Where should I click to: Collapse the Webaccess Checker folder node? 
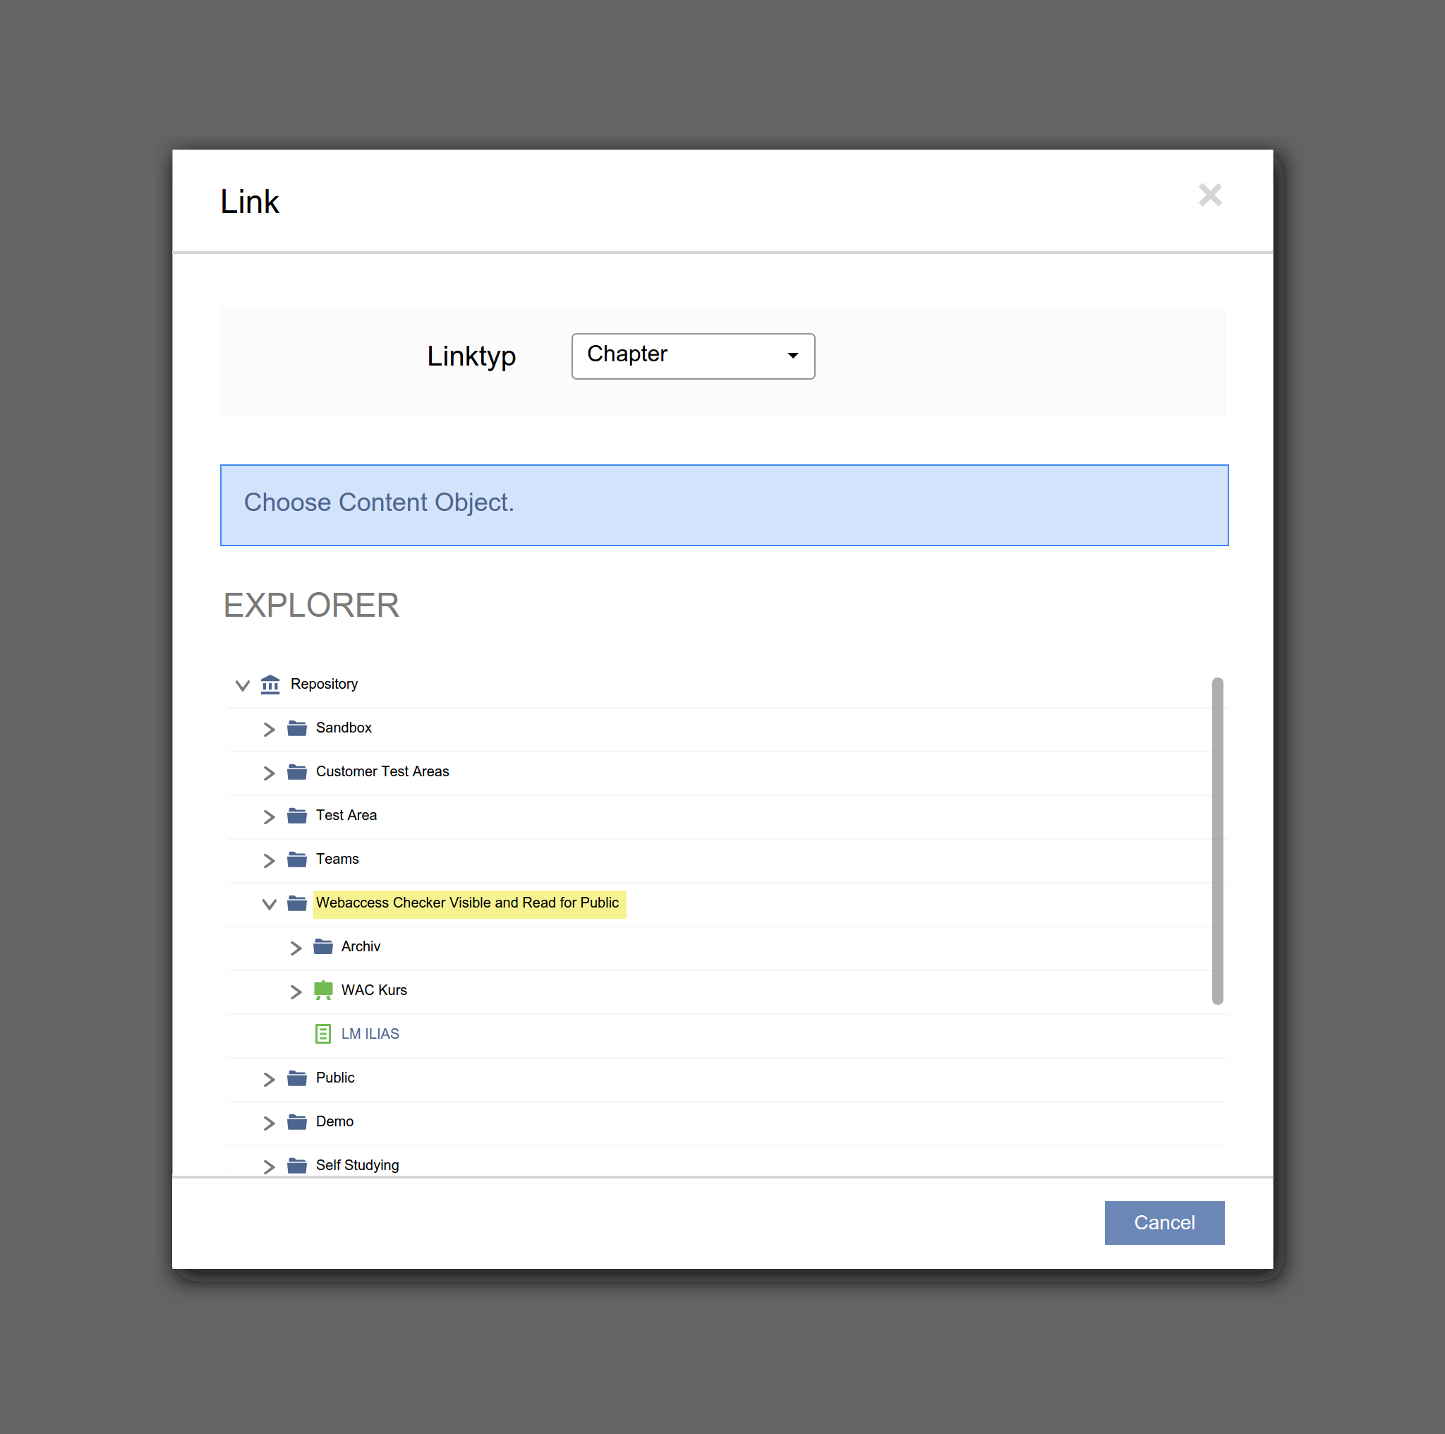270,905
